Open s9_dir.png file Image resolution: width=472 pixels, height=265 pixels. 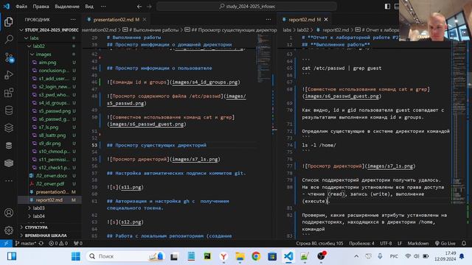pos(49,144)
